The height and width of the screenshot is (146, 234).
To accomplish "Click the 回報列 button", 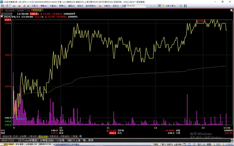I will (x=170, y=144).
